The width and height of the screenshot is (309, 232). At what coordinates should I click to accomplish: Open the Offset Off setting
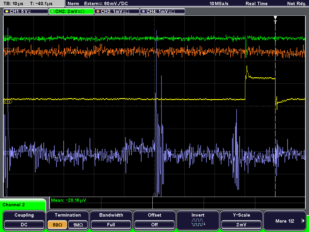(154, 220)
